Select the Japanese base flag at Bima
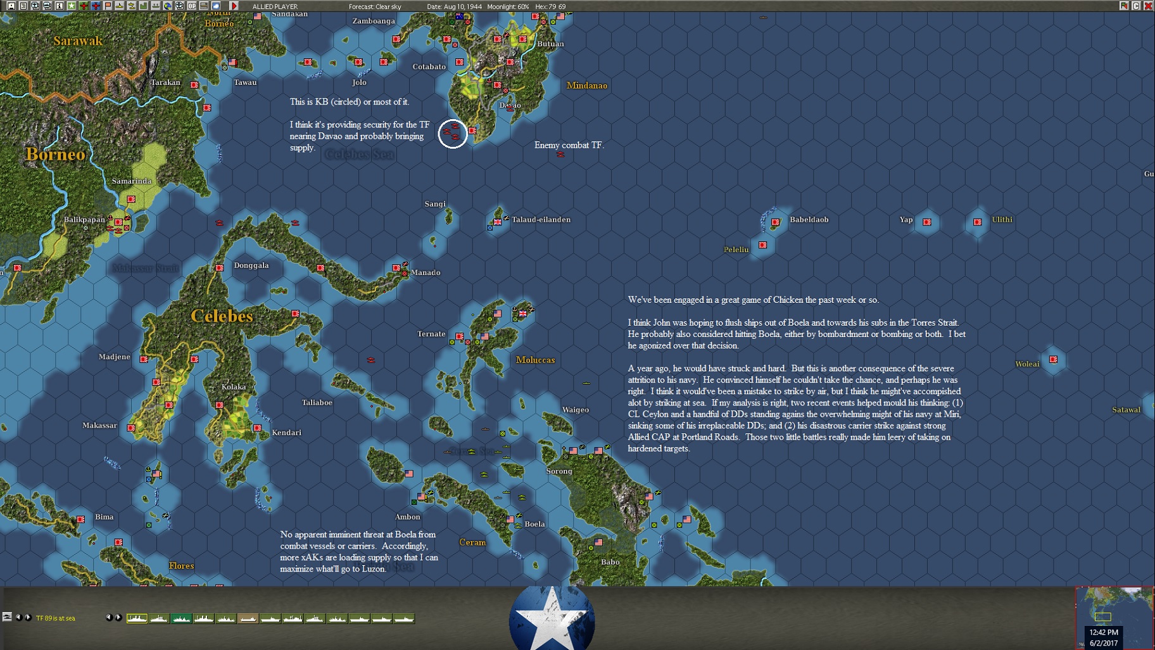This screenshot has height=650, width=1155. tap(80, 519)
